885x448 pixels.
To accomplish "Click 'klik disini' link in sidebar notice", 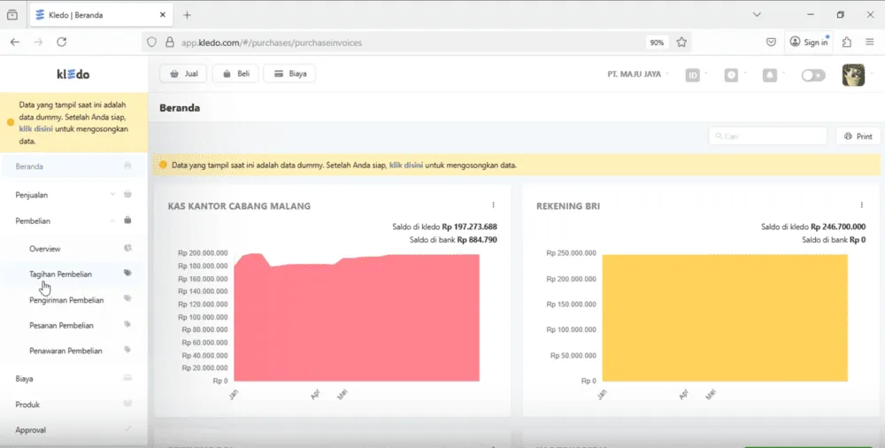I will [35, 128].
